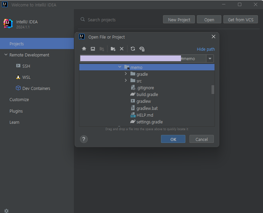Open the Plugins section
This screenshot has height=213, width=263.
(16, 111)
